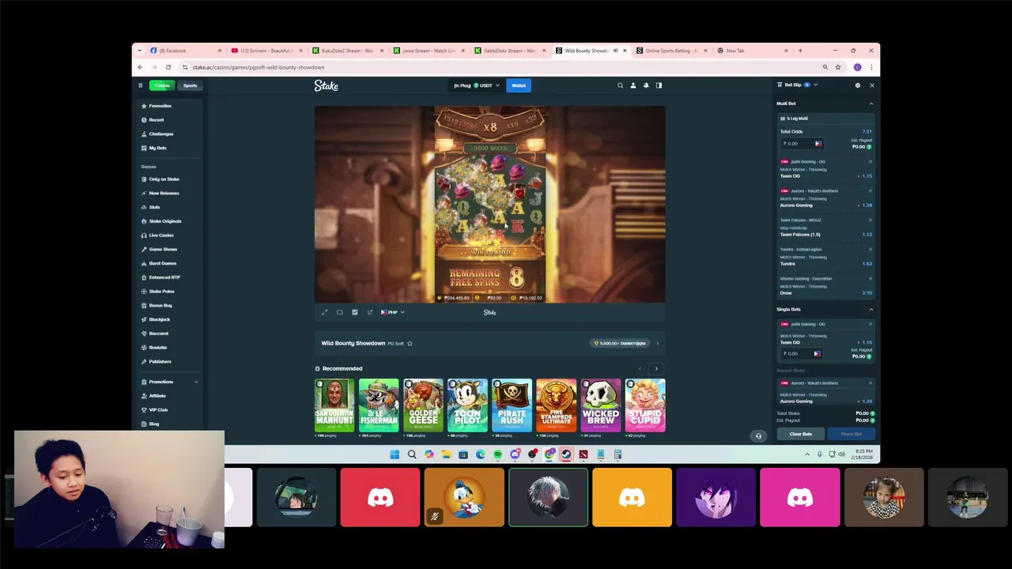The width and height of the screenshot is (1012, 569).
Task: Collapse the Multi Bet section
Action: click(x=871, y=104)
